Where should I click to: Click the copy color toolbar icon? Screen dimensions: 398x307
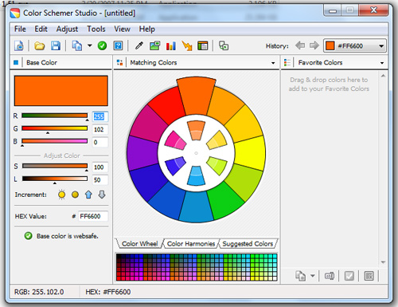click(x=77, y=45)
